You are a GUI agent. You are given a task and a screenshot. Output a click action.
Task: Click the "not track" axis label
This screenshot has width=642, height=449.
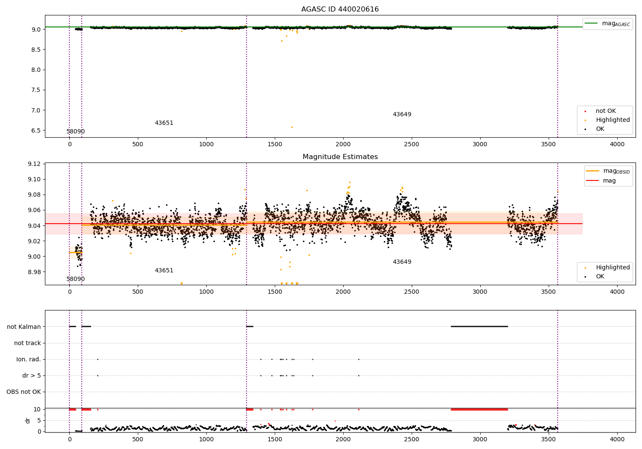[x=27, y=343]
